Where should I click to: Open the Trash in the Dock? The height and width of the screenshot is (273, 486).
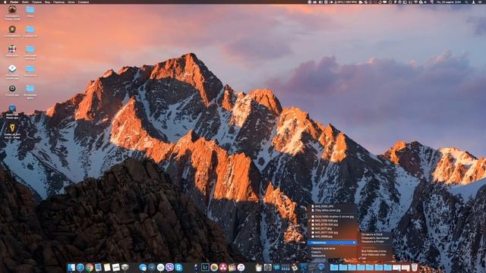pyautogui.click(x=415, y=267)
